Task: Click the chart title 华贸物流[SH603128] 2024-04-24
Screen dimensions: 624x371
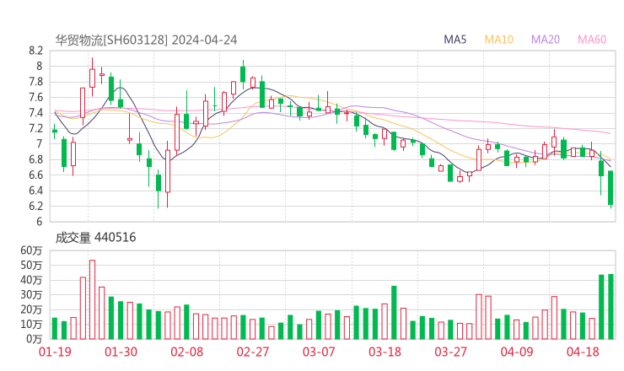Action: tap(146, 40)
